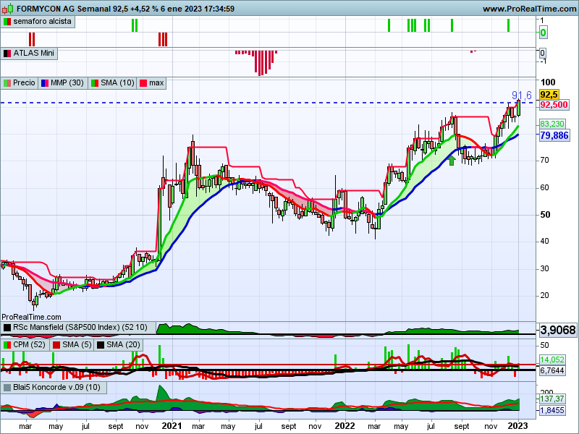Click the CPM (52) green-red icon

point(7,345)
